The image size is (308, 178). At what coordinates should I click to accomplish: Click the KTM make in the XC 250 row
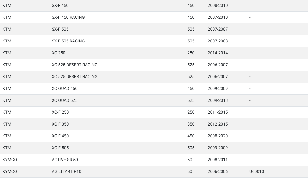click(7, 53)
